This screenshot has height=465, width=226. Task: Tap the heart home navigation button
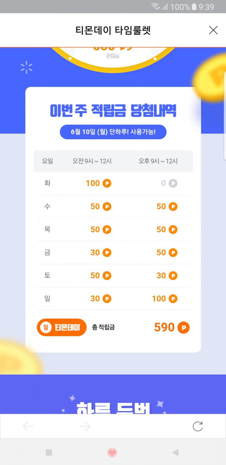pos(112,452)
